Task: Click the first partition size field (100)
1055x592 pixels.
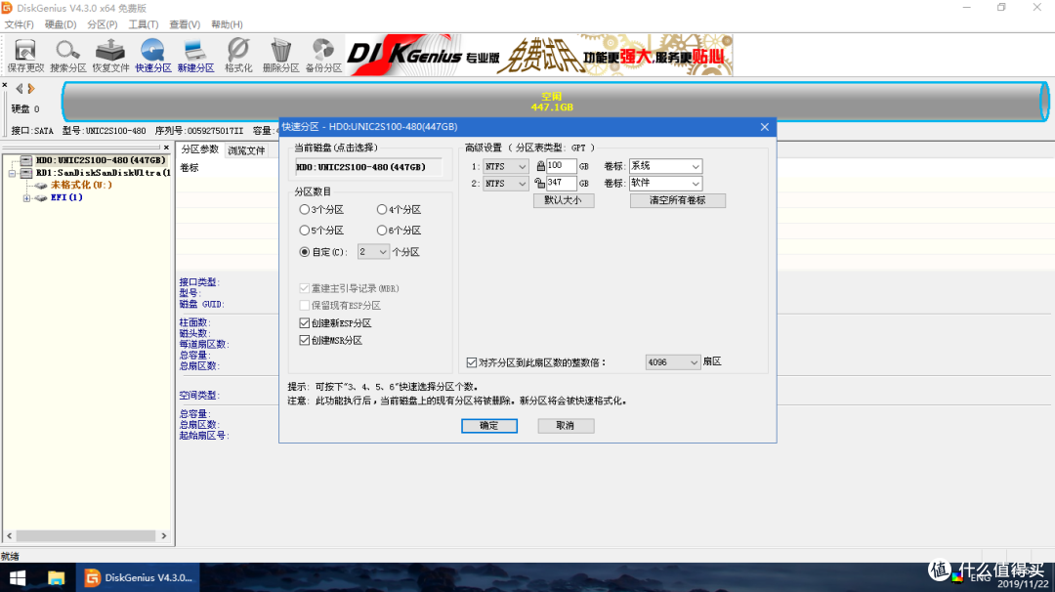Action: coord(561,166)
